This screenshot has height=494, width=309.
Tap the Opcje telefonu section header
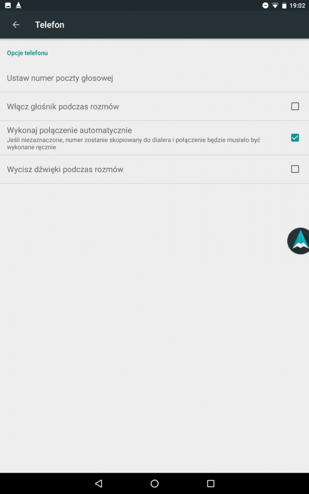click(27, 53)
